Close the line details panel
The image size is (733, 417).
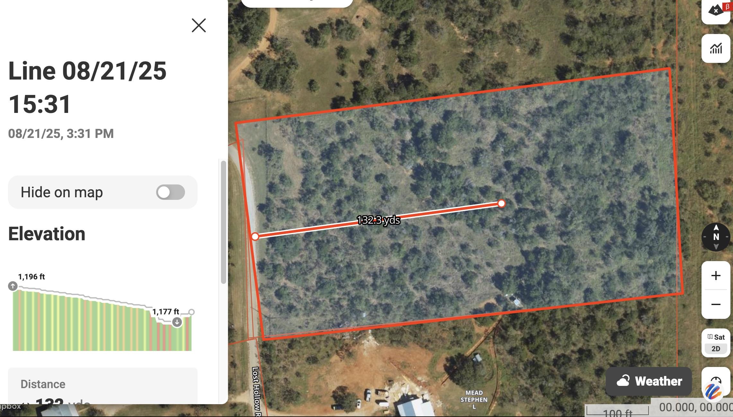(x=199, y=25)
